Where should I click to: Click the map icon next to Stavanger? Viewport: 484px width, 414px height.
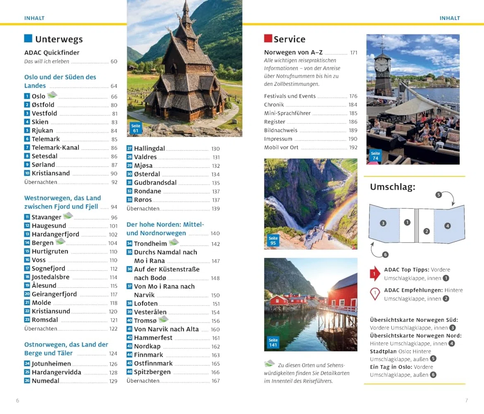(68, 216)
